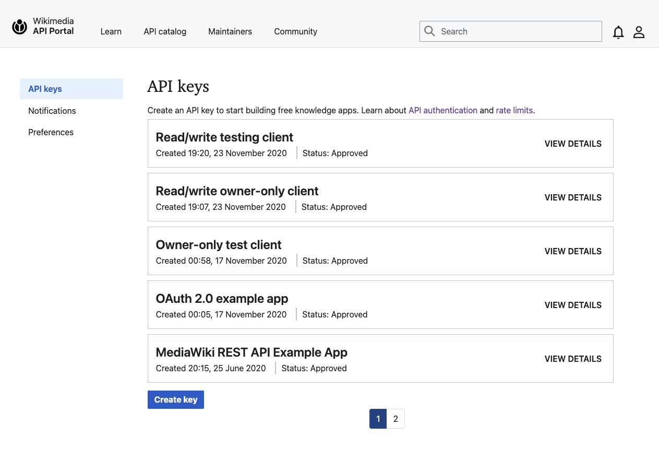Click the Wikimedia API Portal title text
The height and width of the screenshot is (460, 659).
click(x=53, y=26)
